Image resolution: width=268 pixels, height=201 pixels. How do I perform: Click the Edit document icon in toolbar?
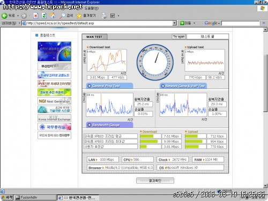click(x=113, y=16)
